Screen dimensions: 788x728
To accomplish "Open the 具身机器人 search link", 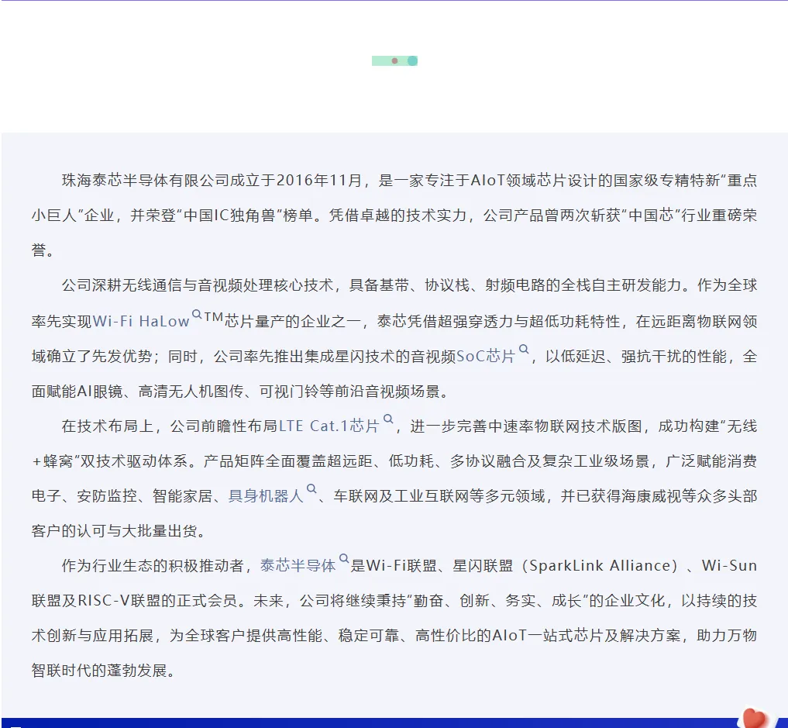I will coord(265,497).
